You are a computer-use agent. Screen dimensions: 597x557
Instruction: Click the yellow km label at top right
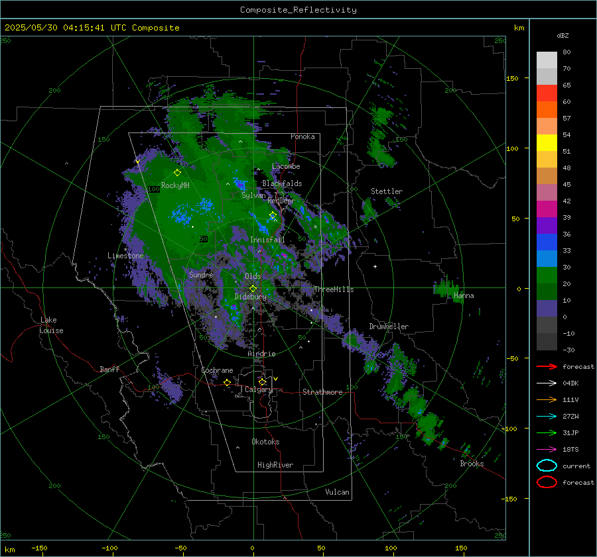click(x=519, y=28)
